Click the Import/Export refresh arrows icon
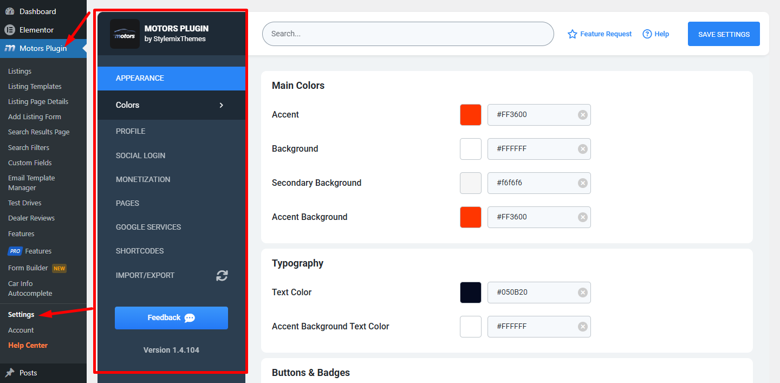Screen dimensions: 780x383 point(222,275)
